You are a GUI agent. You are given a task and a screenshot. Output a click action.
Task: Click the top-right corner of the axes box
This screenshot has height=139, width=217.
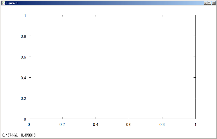coord(195,15)
